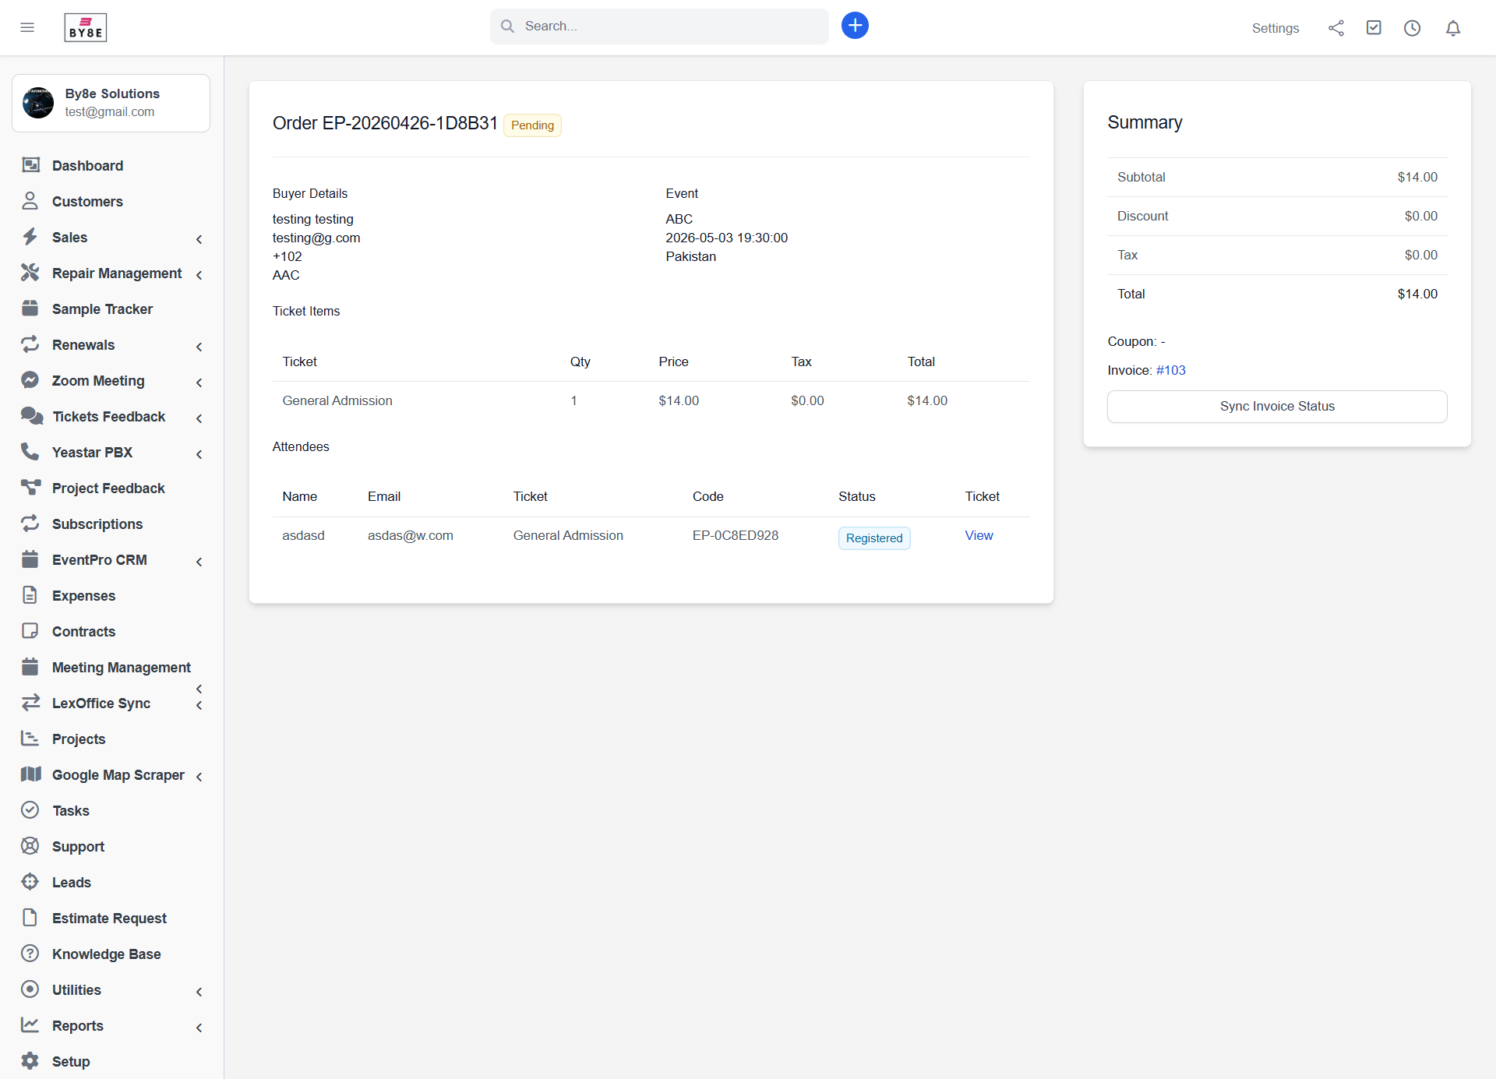This screenshot has width=1496, height=1079.
Task: Go to Knowledge Base in sidebar
Action: click(x=106, y=954)
